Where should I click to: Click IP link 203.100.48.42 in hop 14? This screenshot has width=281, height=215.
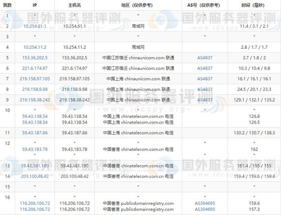[35, 176]
